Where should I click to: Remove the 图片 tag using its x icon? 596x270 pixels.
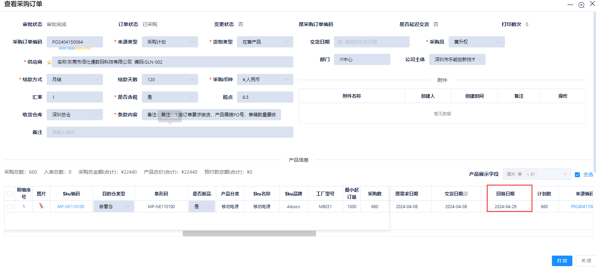pos(520,174)
